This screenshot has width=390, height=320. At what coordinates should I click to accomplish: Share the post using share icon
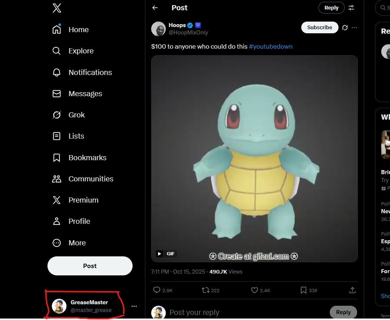tap(352, 290)
